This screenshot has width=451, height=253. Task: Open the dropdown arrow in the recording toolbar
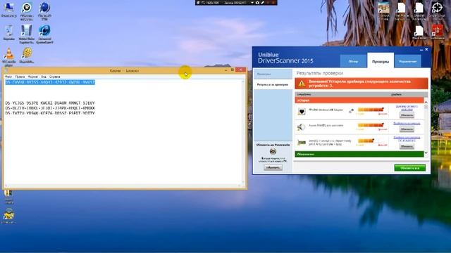[252, 3]
